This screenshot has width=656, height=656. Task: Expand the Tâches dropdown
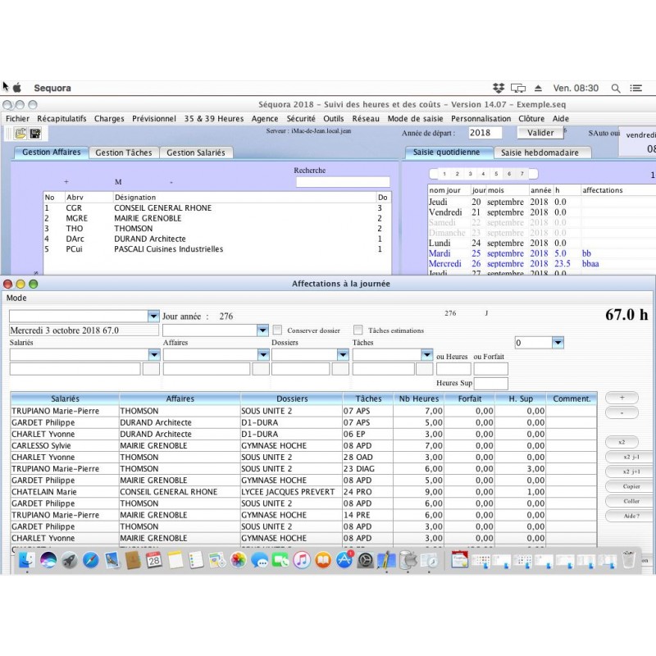coord(426,355)
